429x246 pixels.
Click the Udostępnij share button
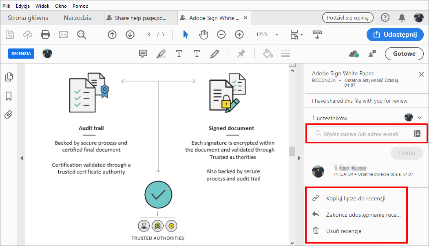pos(395,35)
